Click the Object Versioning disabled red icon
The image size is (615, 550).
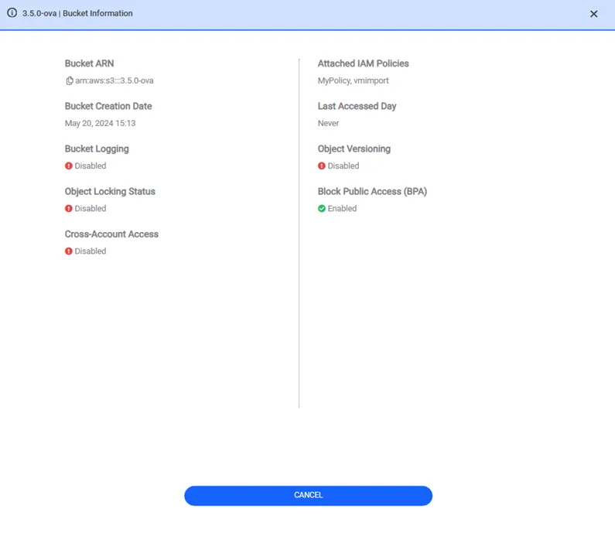(322, 166)
